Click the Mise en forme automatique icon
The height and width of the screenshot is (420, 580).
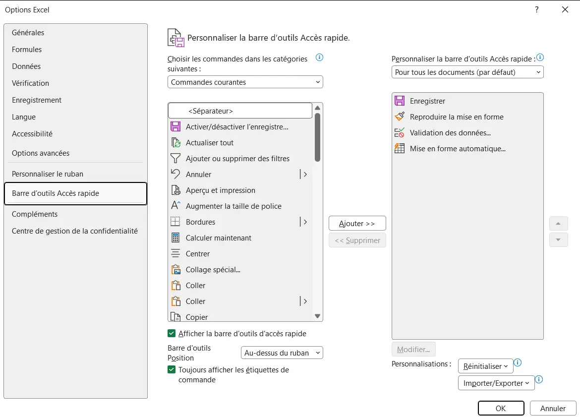pos(400,148)
